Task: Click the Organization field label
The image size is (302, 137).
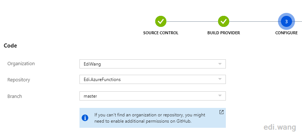Action: (x=21, y=63)
